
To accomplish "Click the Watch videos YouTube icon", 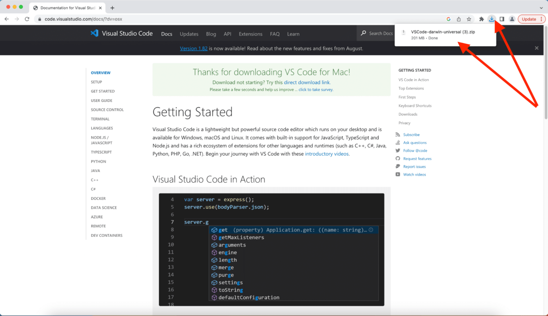I will pyautogui.click(x=397, y=174).
